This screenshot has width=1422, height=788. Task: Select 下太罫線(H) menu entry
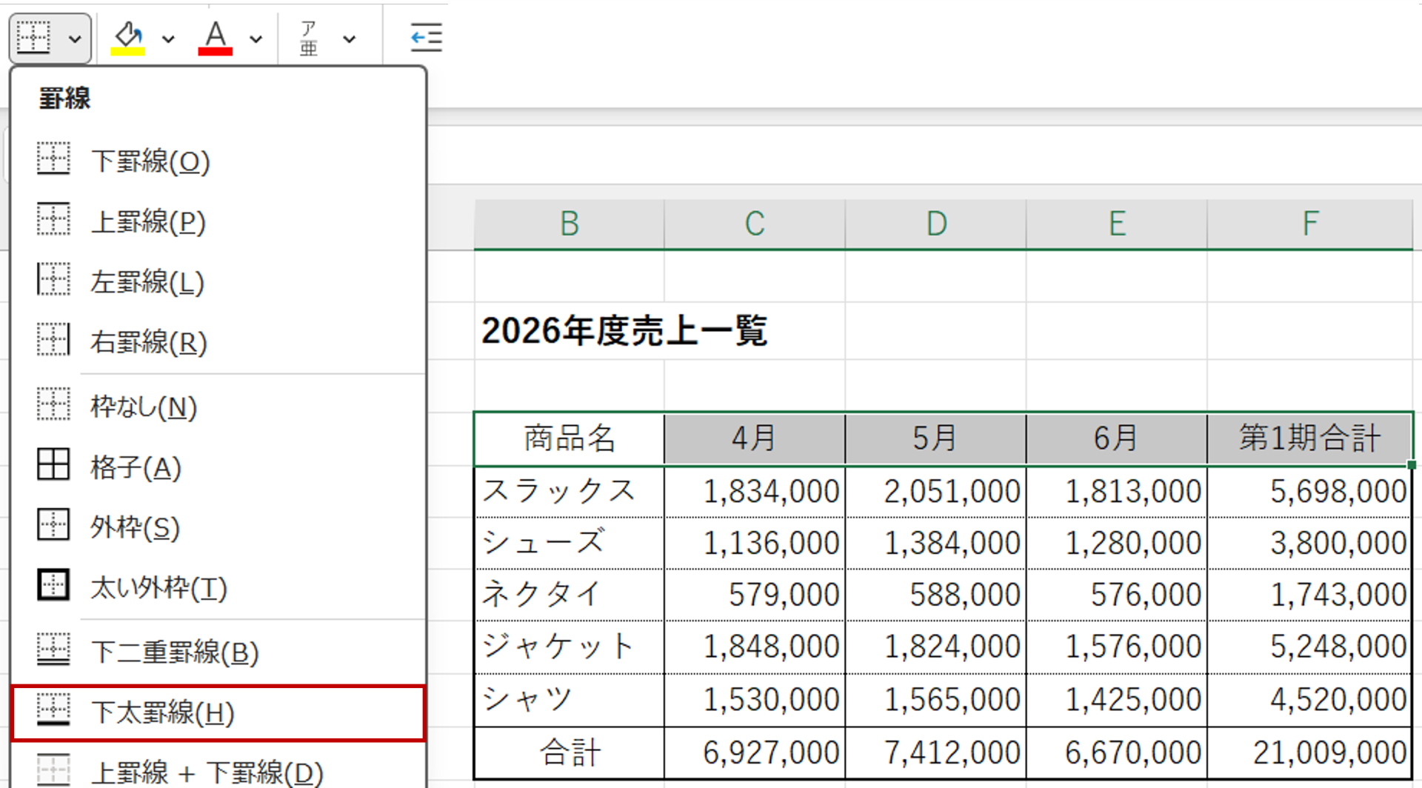coord(218,712)
